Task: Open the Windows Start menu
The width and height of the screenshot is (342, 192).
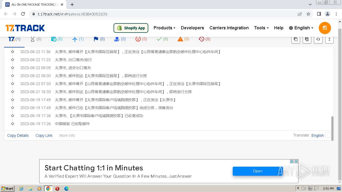Action: pos(7,189)
